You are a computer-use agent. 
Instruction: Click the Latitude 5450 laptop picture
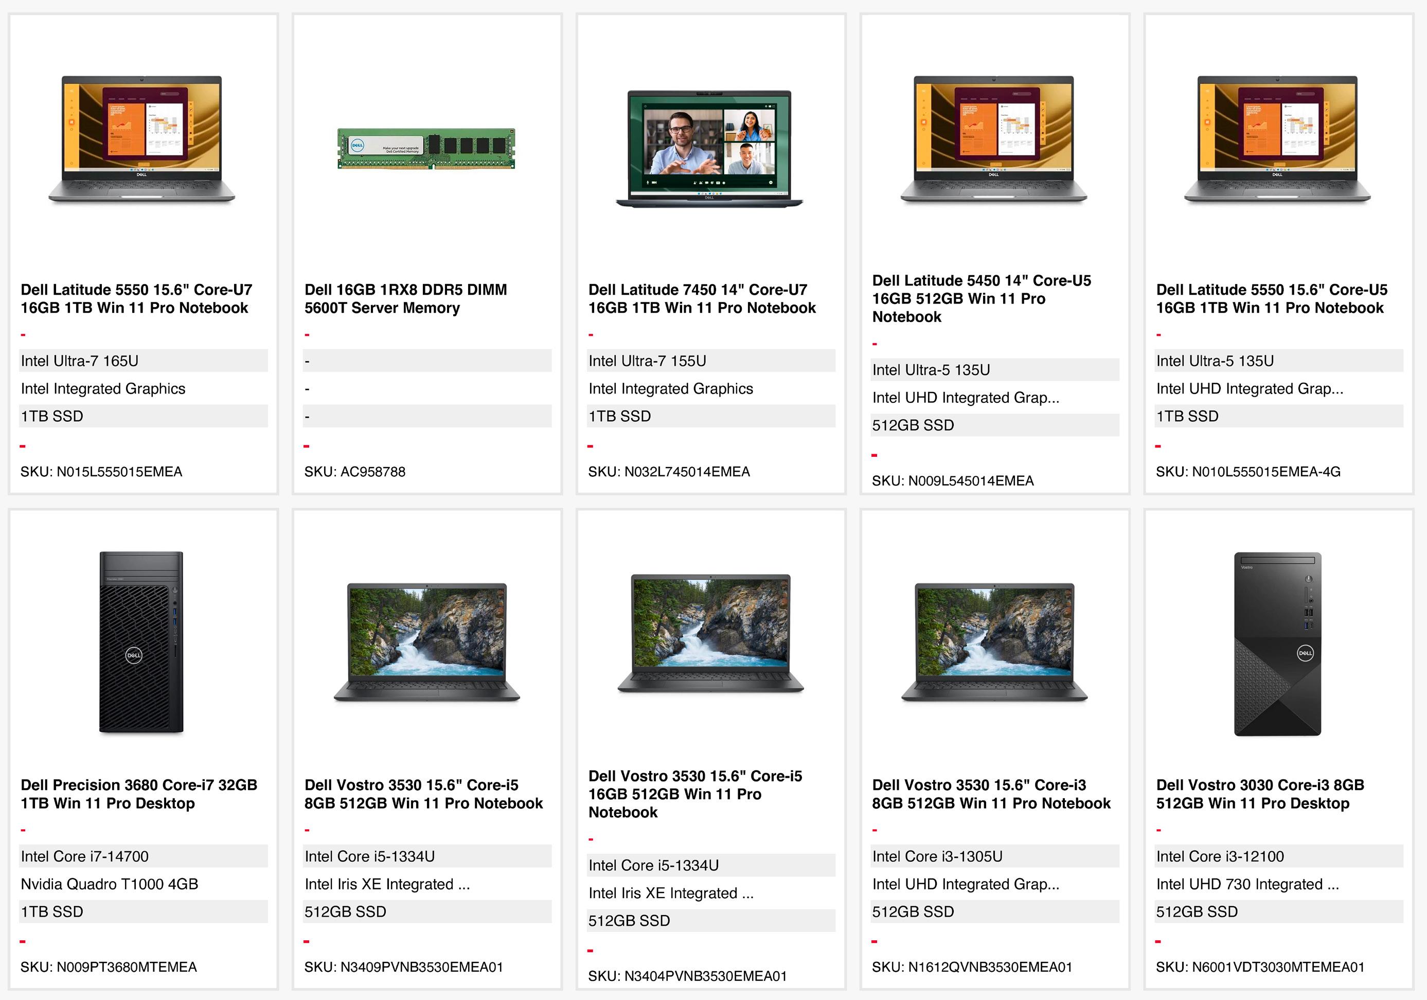point(993,139)
